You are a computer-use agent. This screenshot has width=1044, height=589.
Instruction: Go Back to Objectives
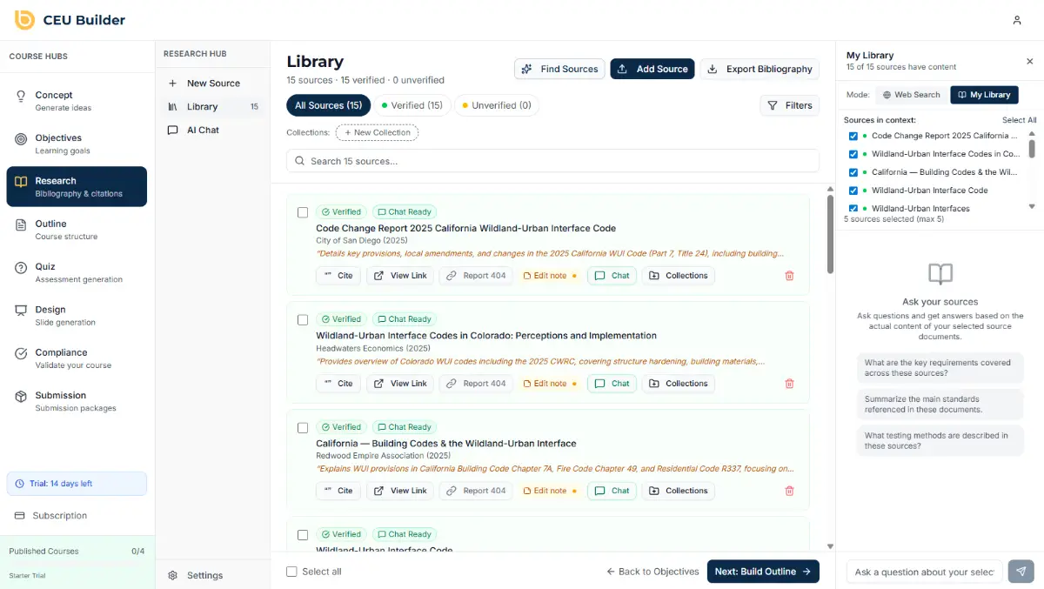pos(652,572)
